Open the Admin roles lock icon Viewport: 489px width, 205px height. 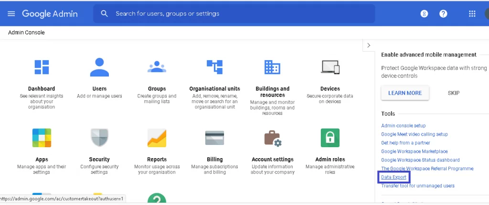point(330,138)
